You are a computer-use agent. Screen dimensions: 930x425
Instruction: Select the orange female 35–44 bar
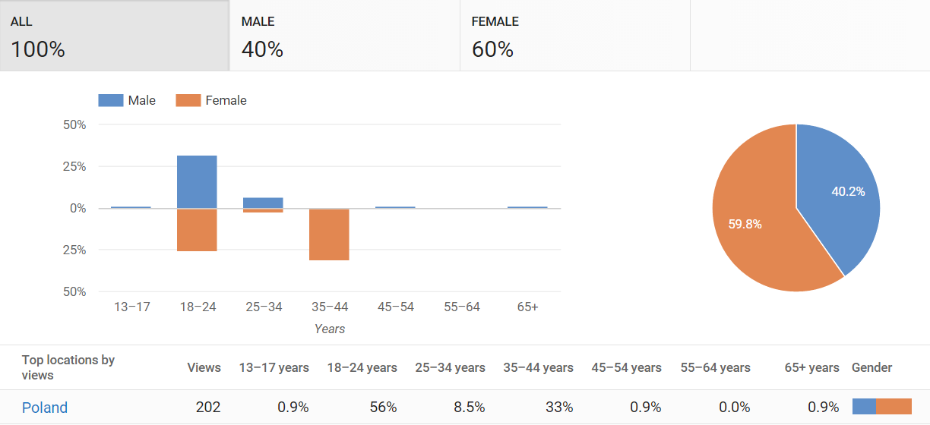pos(329,235)
